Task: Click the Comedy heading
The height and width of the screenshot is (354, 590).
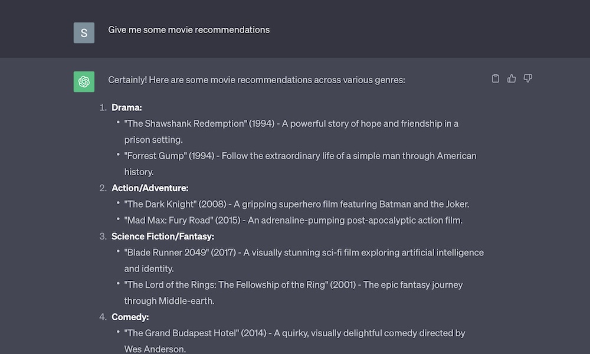Action: click(x=130, y=317)
